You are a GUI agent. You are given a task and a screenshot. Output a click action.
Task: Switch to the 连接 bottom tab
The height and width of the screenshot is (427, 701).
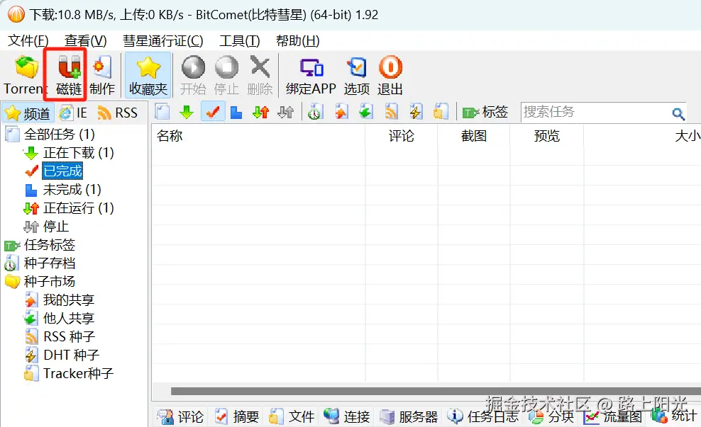pos(347,417)
